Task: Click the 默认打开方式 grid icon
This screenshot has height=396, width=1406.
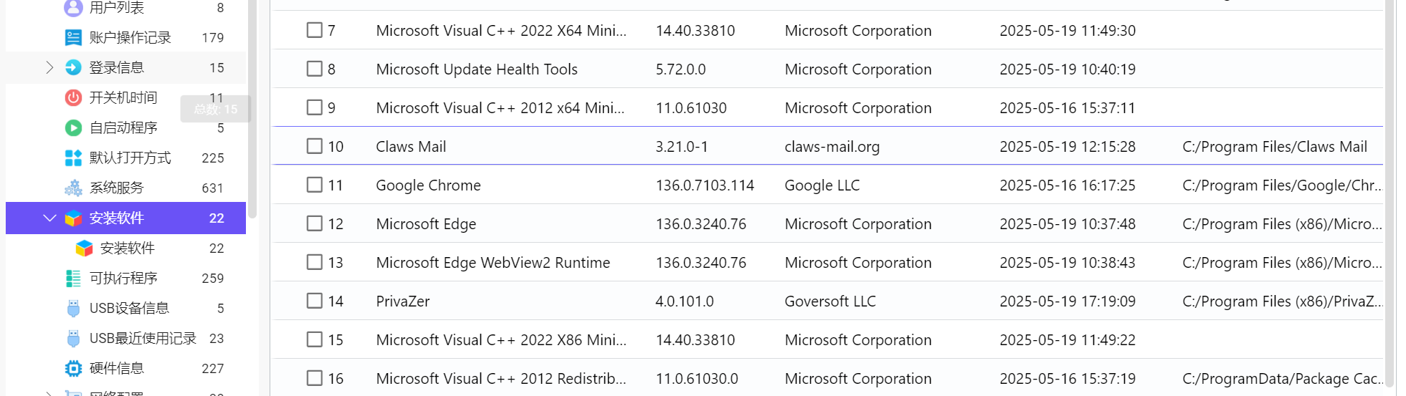Action: coord(73,158)
